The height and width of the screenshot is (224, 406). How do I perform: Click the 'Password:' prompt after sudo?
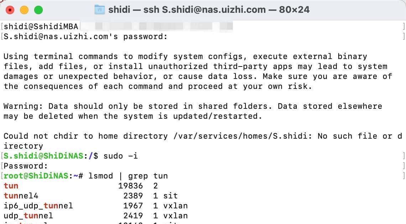pos(25,166)
